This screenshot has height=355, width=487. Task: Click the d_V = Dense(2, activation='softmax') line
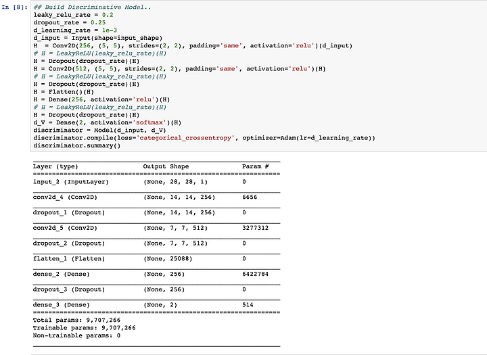(108, 122)
